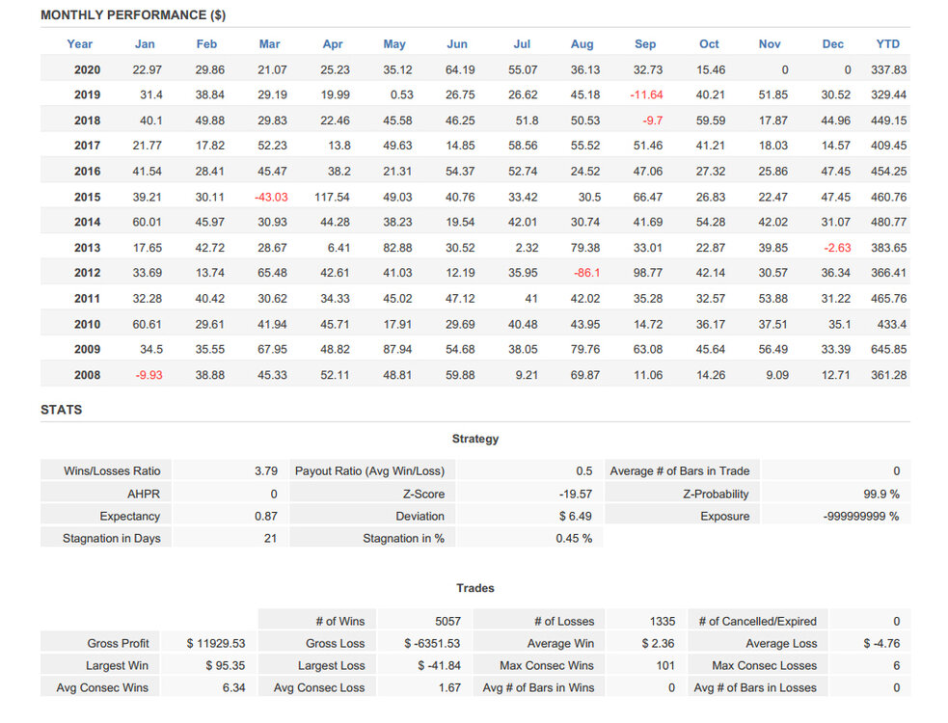The width and height of the screenshot is (948, 723).
Task: Click the Expectancy label
Action: tap(130, 517)
